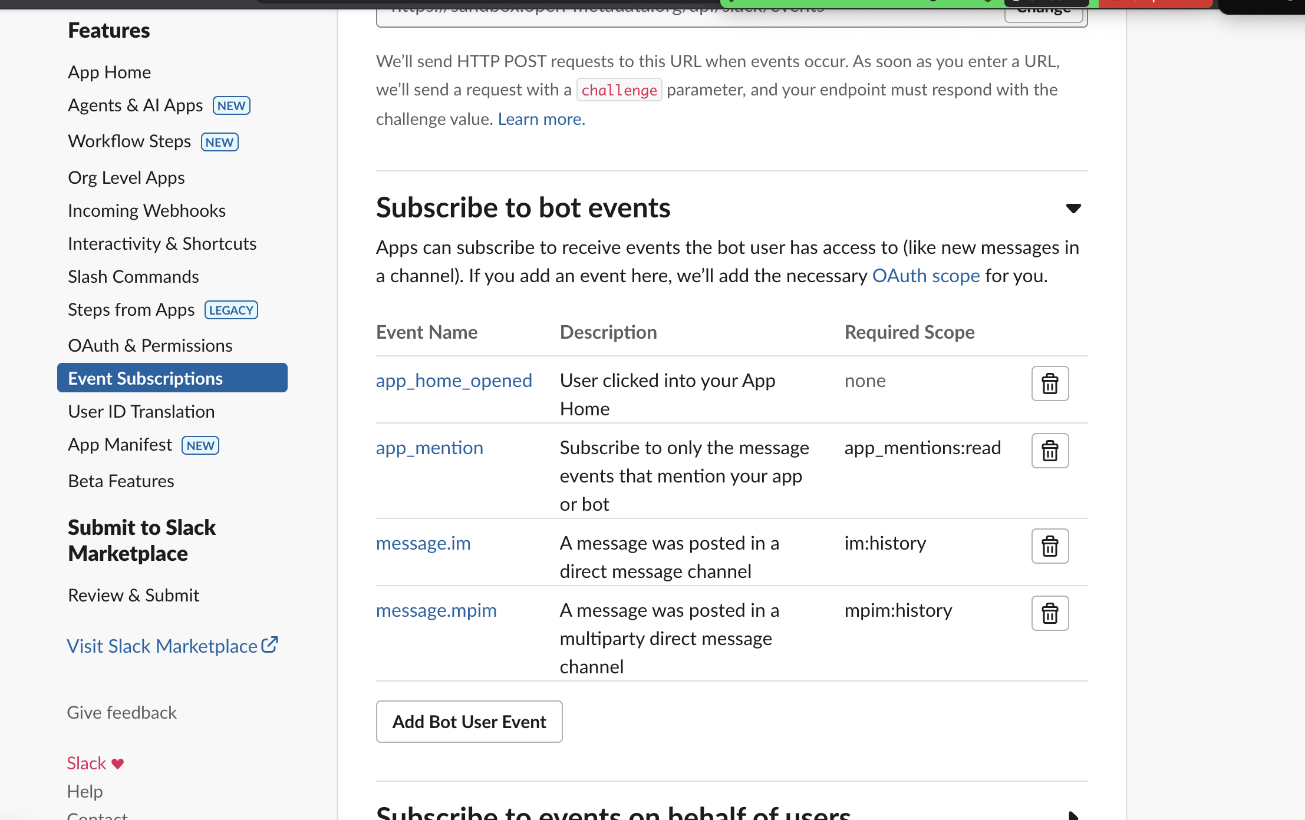
Task: Open app_home_opened event documentation link
Action: 454,381
